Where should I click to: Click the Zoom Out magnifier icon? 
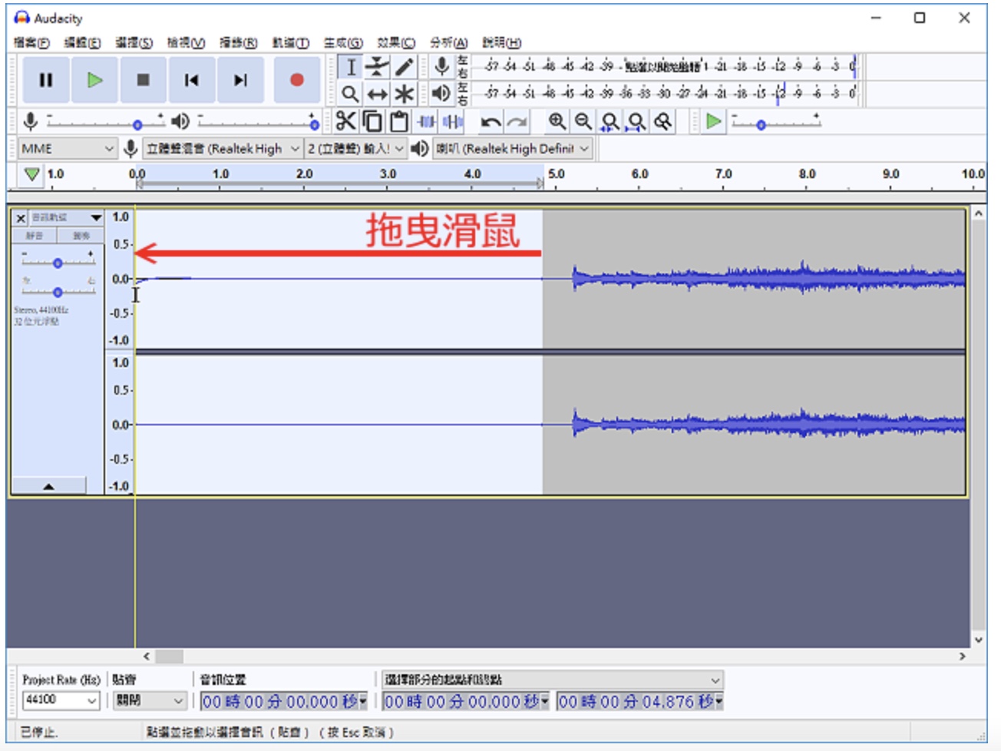coord(583,121)
